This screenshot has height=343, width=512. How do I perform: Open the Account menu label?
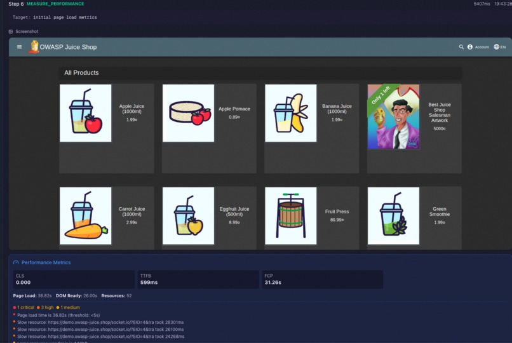click(482, 47)
